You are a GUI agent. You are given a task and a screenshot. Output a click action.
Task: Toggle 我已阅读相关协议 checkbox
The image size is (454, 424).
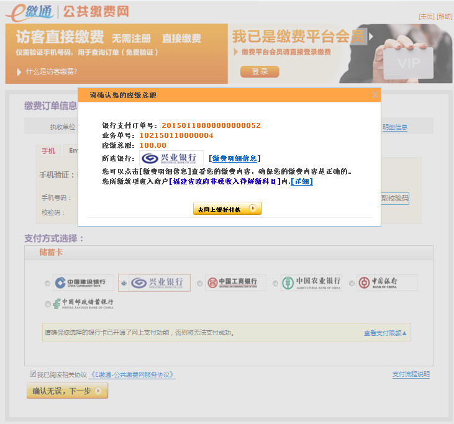click(x=33, y=374)
